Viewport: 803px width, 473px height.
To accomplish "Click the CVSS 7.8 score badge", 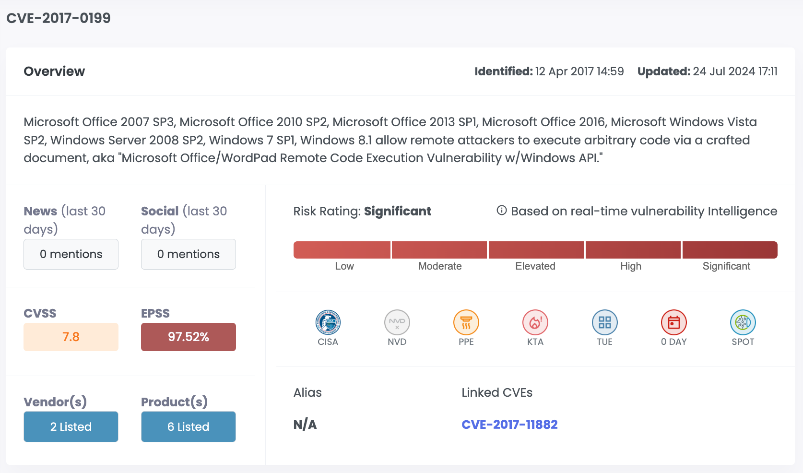I will tap(71, 337).
